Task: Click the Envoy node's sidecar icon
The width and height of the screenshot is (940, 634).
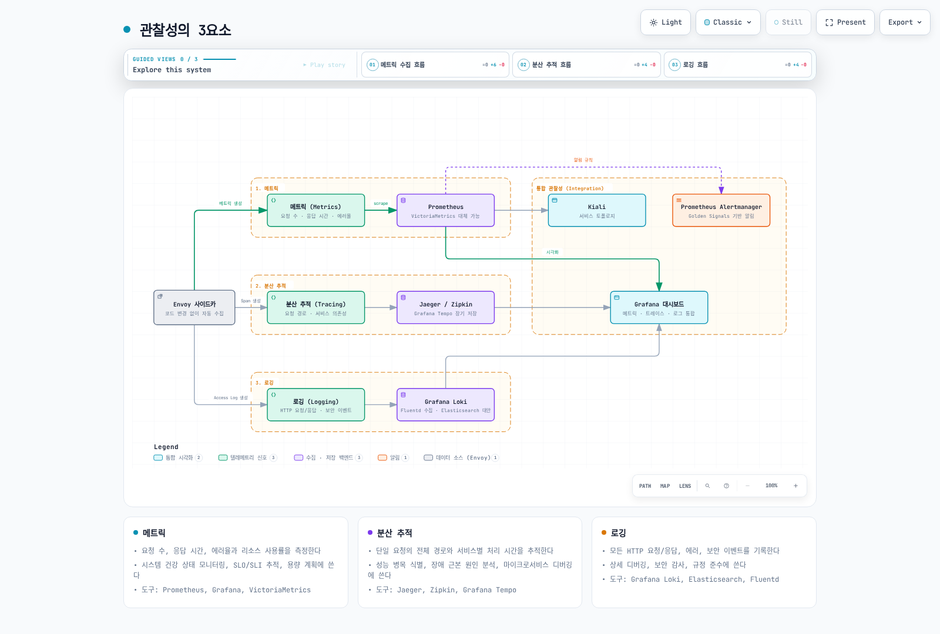Action: point(160,296)
